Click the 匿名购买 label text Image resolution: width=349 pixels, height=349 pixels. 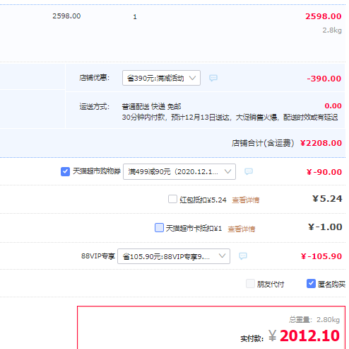point(331,285)
